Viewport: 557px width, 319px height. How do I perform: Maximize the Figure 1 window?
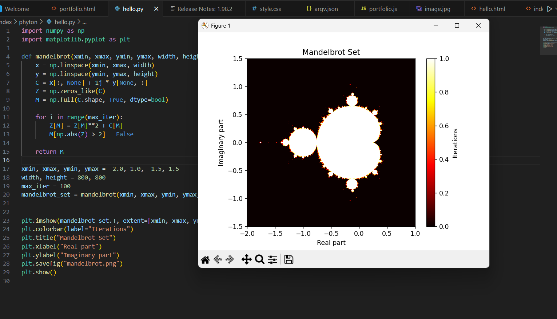pos(457,25)
